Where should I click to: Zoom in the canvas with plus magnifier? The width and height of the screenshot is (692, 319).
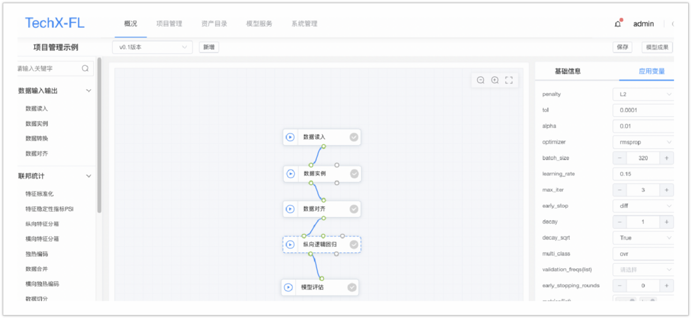[495, 80]
